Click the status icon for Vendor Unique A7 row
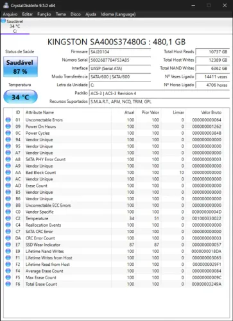 pyautogui.click(x=8, y=153)
